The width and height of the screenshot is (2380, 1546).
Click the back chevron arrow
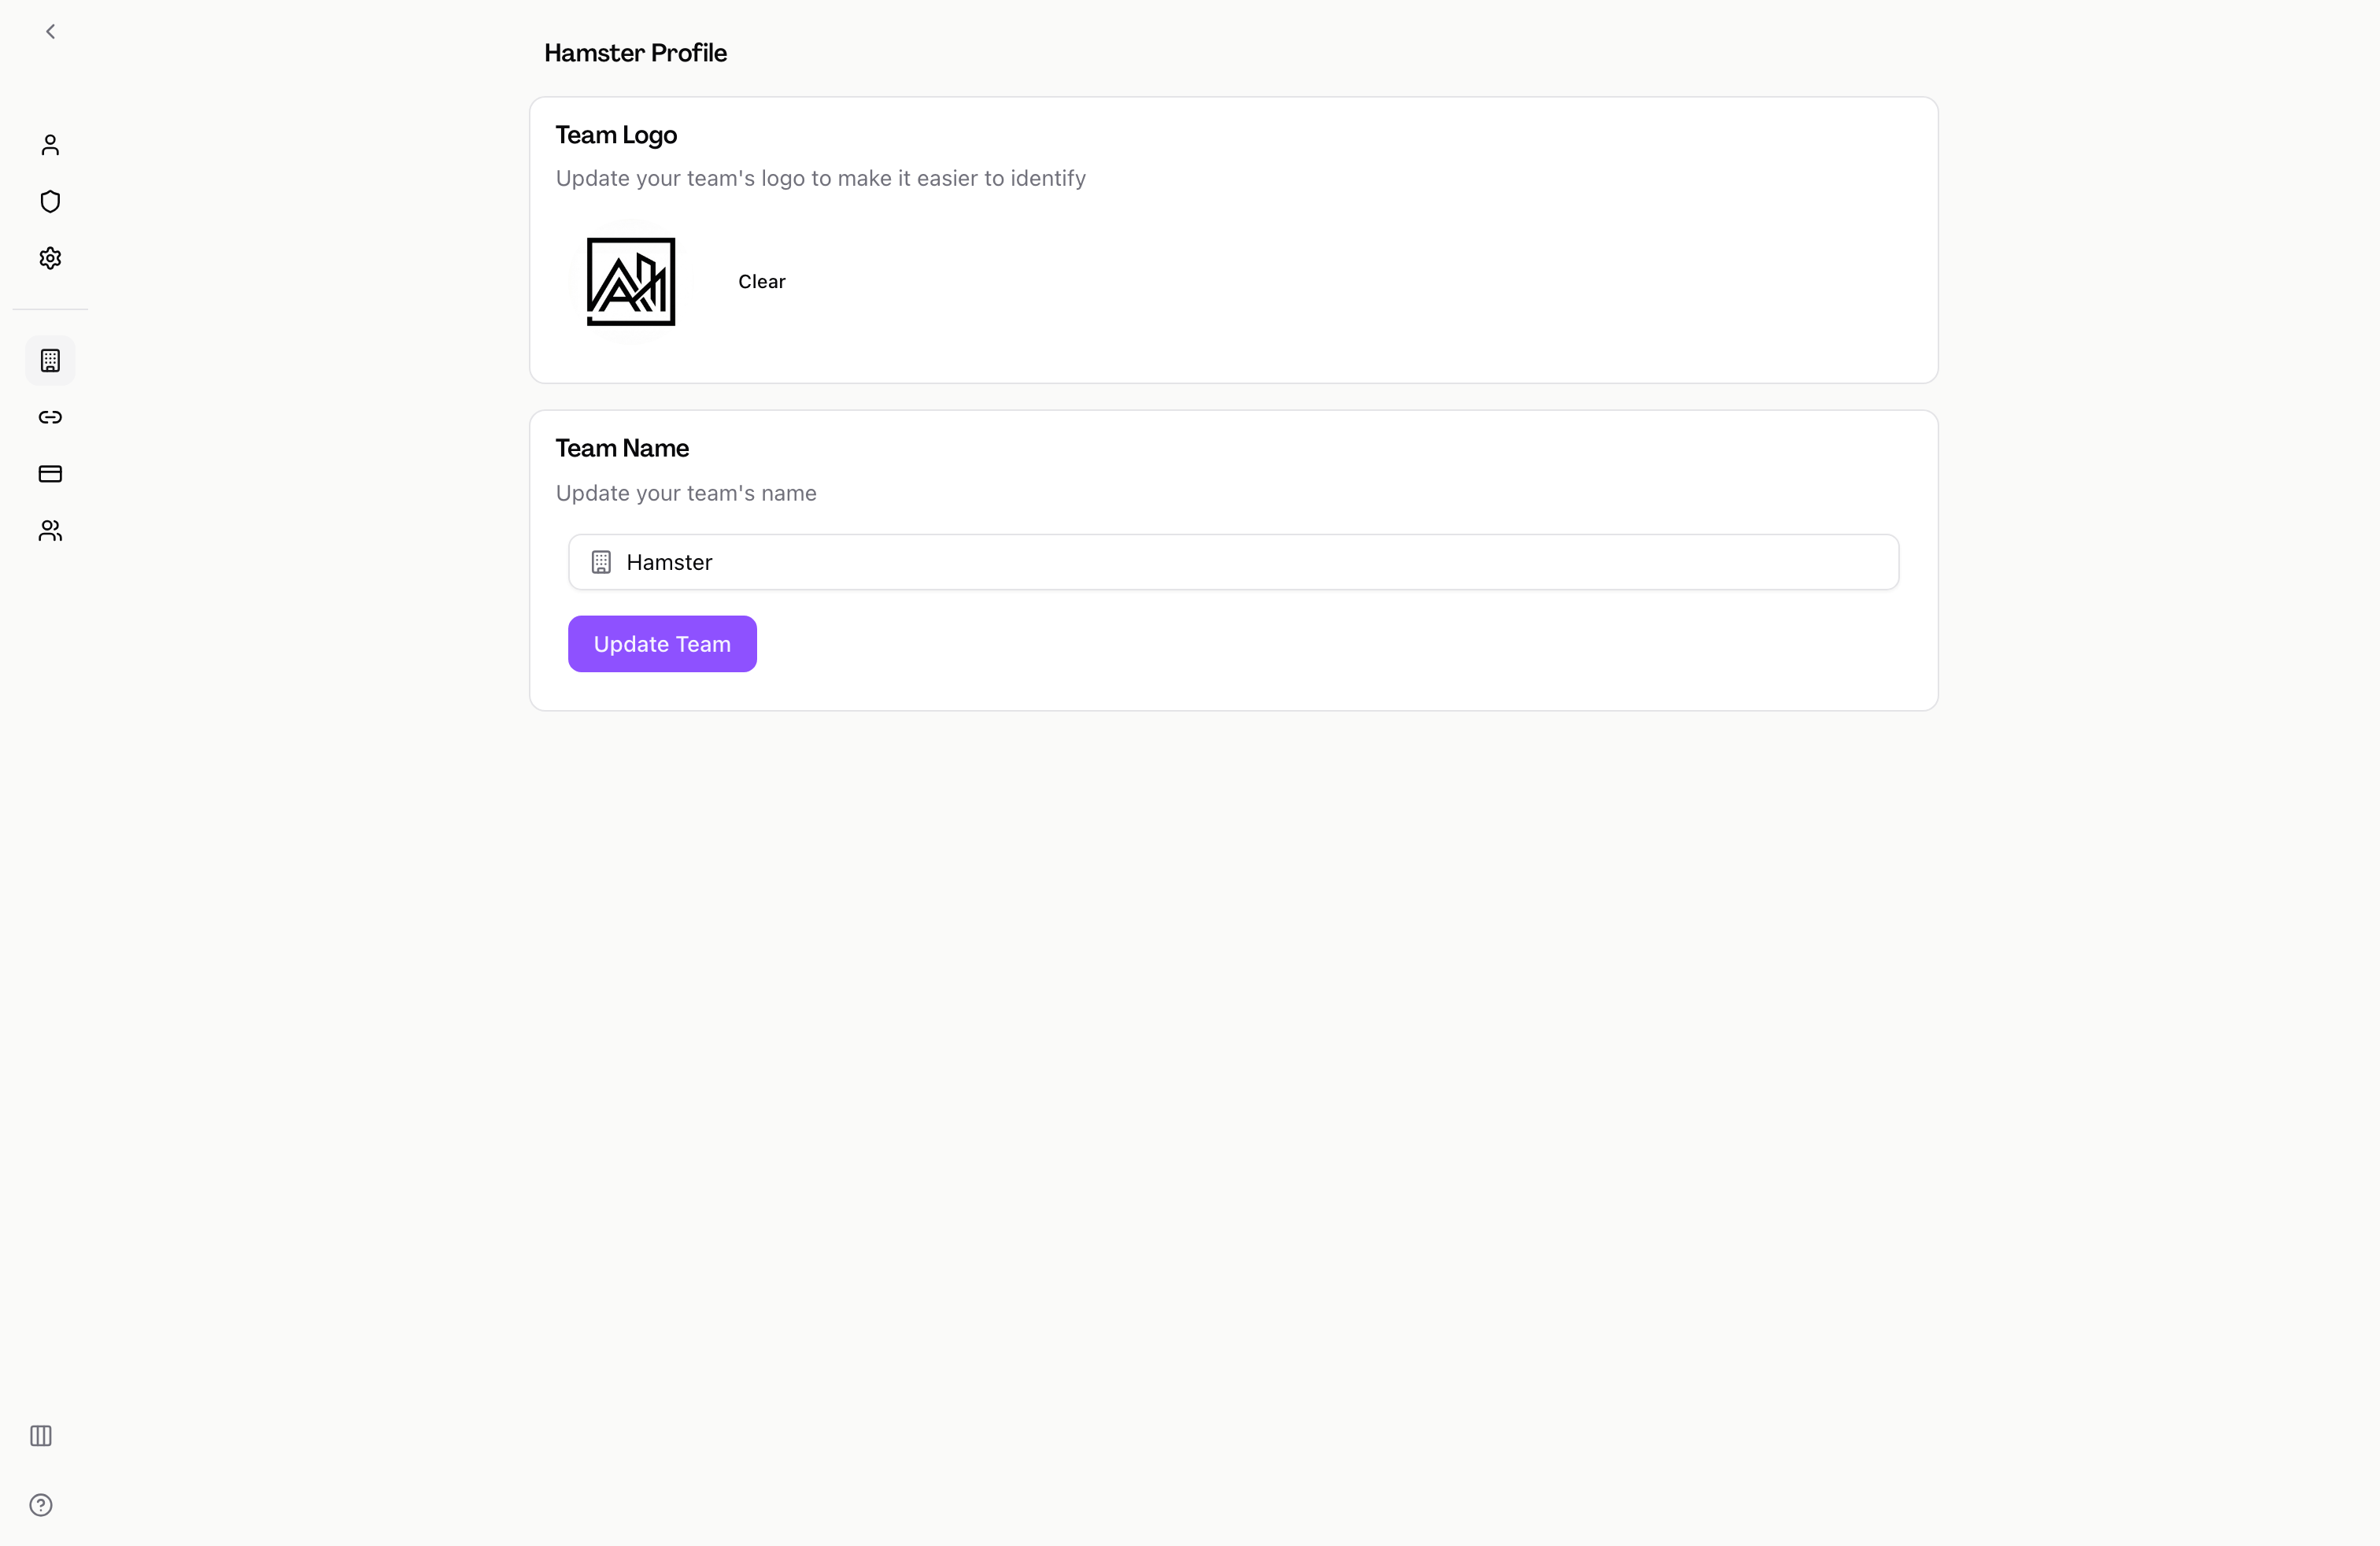[x=50, y=32]
